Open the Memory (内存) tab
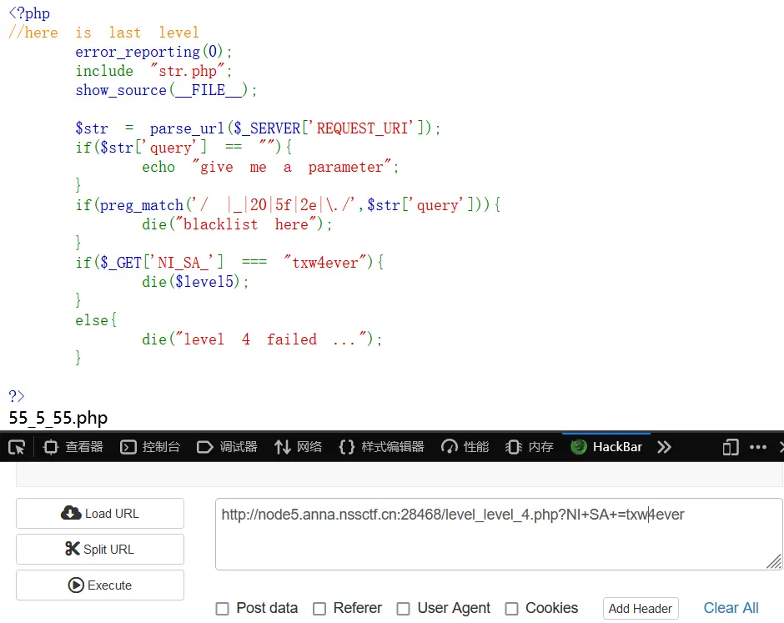The width and height of the screenshot is (784, 623). point(530,447)
